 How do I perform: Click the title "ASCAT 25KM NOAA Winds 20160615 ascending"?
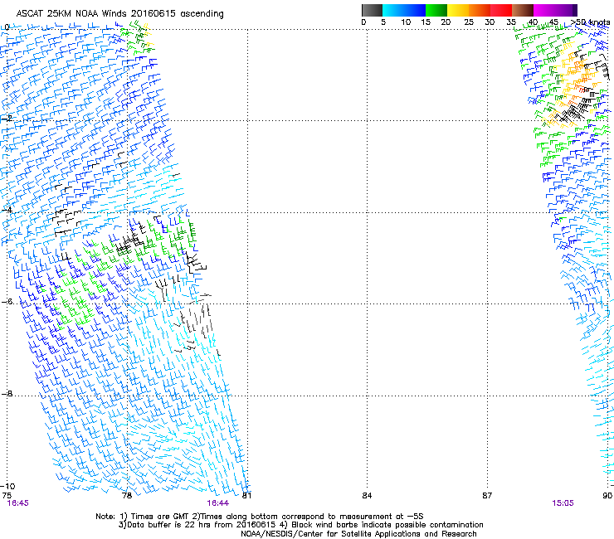tap(119, 14)
